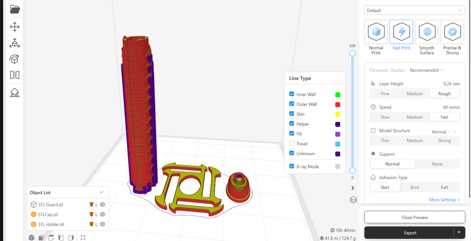Hide STL Guard.stl with eye icon

pos(102,205)
